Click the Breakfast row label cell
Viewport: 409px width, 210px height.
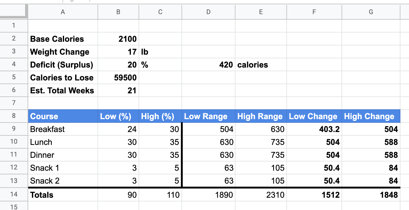coord(63,129)
